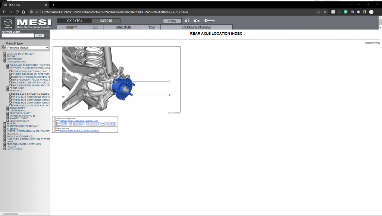Expand the DIFFERENTIAL tree node
Image resolution: width=382 pixels, height=216 pixels.
tap(7, 111)
